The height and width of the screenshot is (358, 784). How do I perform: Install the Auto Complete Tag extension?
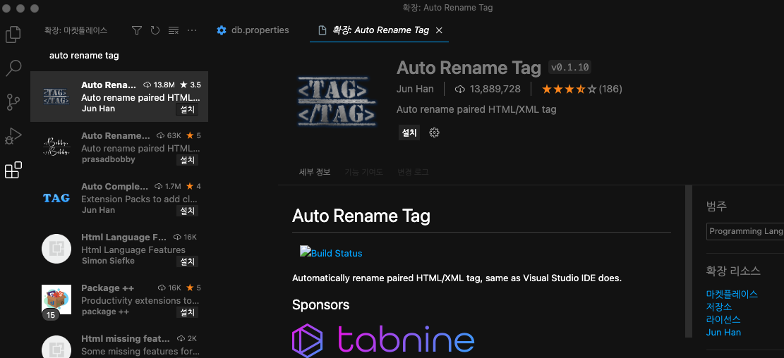click(x=187, y=211)
